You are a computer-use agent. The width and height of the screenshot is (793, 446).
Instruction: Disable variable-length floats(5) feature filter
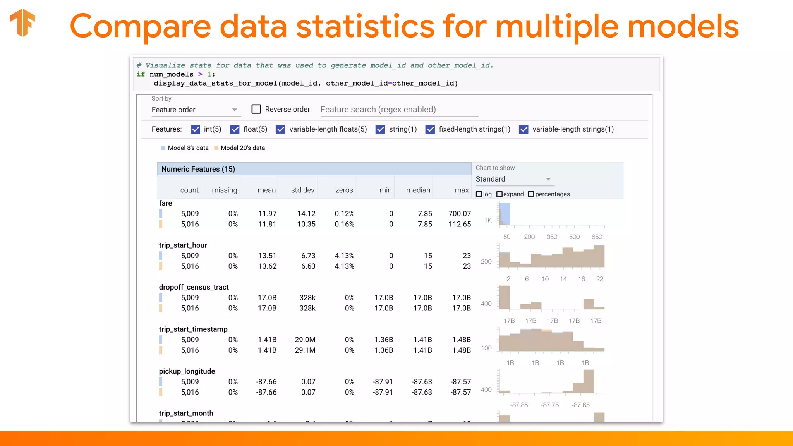coord(281,129)
